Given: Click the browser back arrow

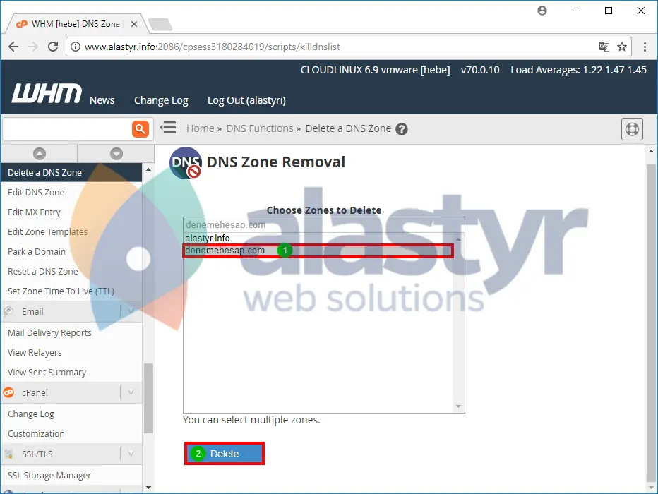Looking at the screenshot, I should pyautogui.click(x=13, y=47).
